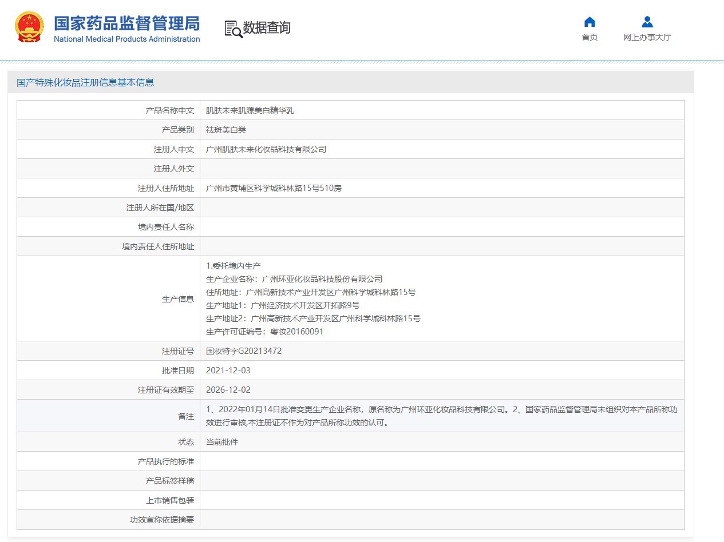Click the house icon above 首页
The height and width of the screenshot is (542, 724).
coord(590,22)
